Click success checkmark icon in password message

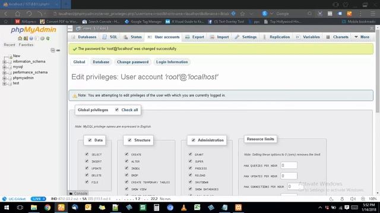coord(75,49)
